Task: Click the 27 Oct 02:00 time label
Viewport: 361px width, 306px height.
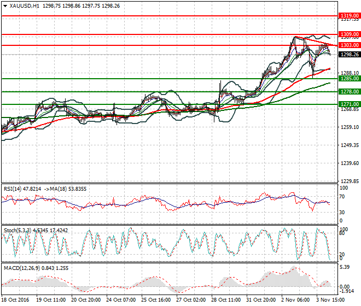Action: pos(191,300)
